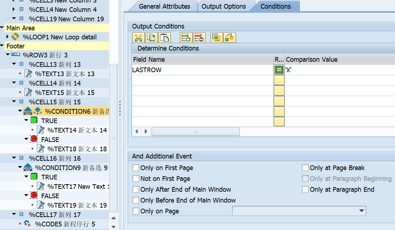Image resolution: width=395 pixels, height=230 pixels.
Task: Select the Cut tool in Output Conditions toolbar
Action: 138,37
